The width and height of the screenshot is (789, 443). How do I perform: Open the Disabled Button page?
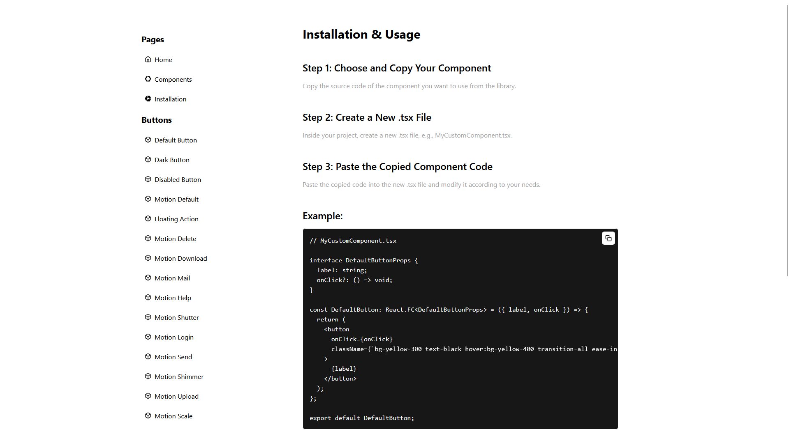pyautogui.click(x=178, y=179)
